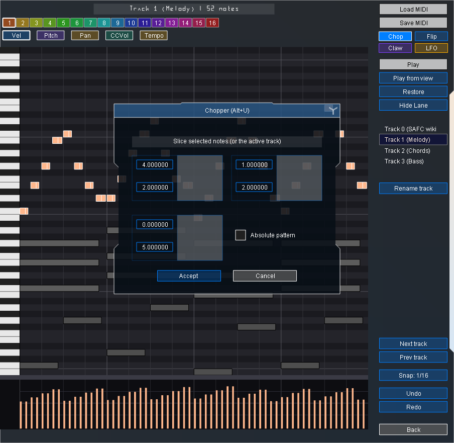The height and width of the screenshot is (443, 454).
Task: Switch lane to Tempo
Action: 154,35
